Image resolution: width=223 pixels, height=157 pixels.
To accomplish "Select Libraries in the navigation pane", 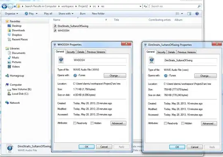I will click(x=14, y=49).
